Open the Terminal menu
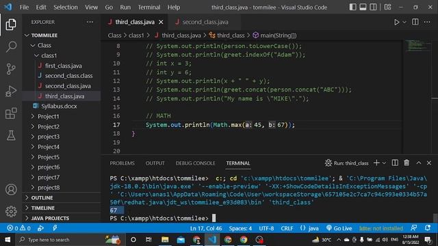 click(149, 8)
